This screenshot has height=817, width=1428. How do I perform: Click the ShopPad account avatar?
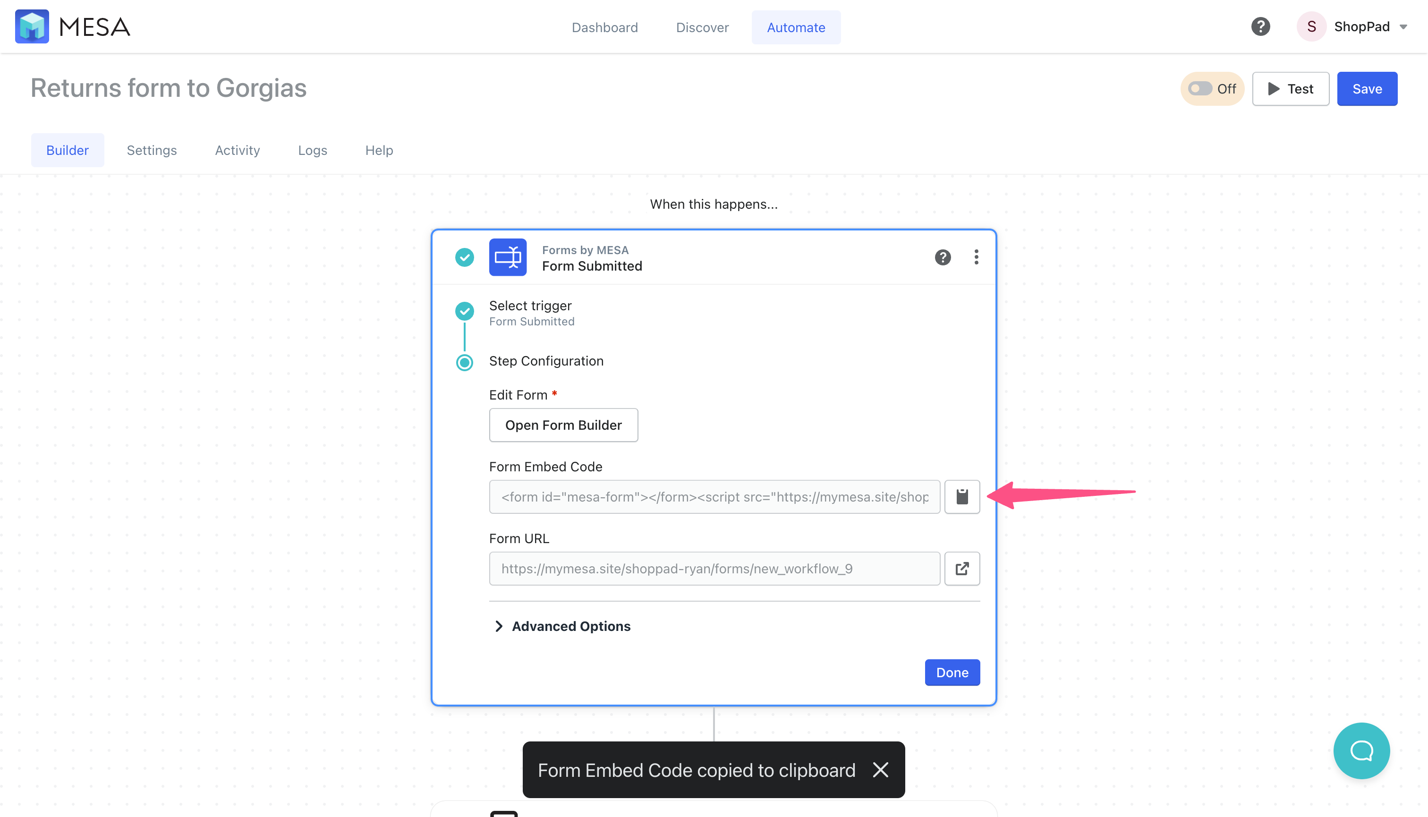click(1311, 26)
